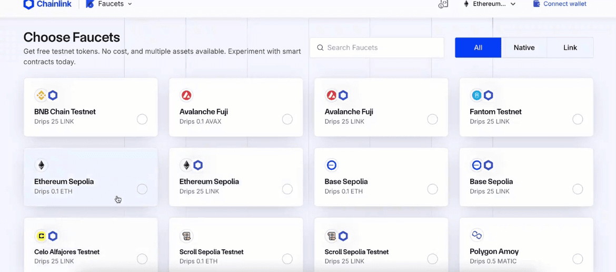Select the BNB Chain Testnet radio button
Viewport: 616px width, 272px height.
(x=142, y=119)
